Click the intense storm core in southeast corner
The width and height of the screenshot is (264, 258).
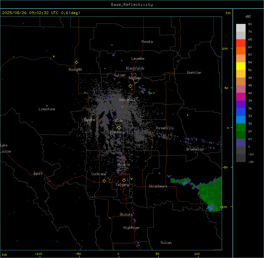click(211, 207)
